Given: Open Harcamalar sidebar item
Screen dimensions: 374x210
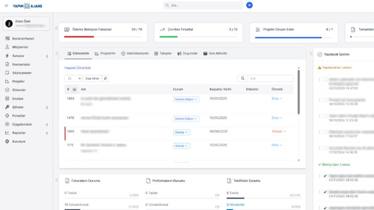Looking at the screenshot, I should 21,65.
